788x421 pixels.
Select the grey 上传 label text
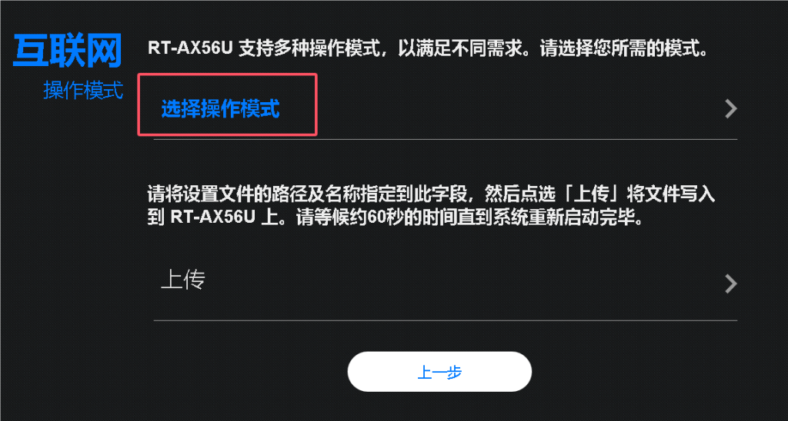183,280
